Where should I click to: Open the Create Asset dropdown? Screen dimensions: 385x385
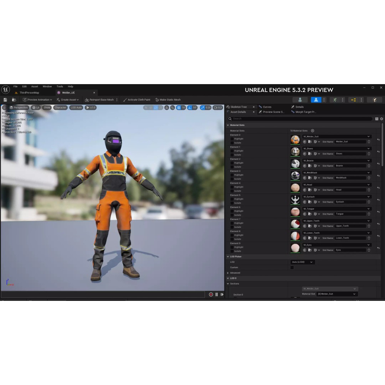[x=67, y=100]
